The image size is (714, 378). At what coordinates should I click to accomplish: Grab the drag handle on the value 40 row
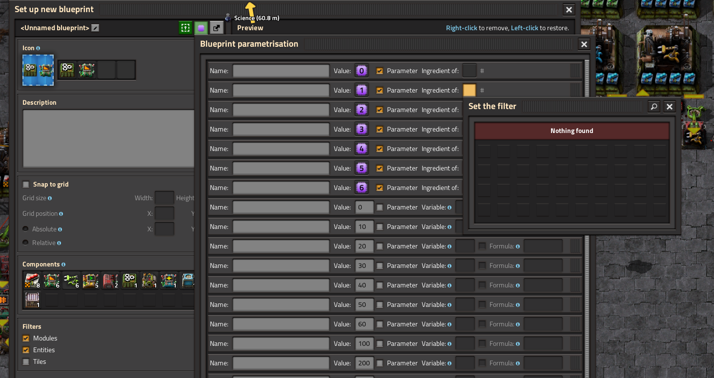coord(575,285)
